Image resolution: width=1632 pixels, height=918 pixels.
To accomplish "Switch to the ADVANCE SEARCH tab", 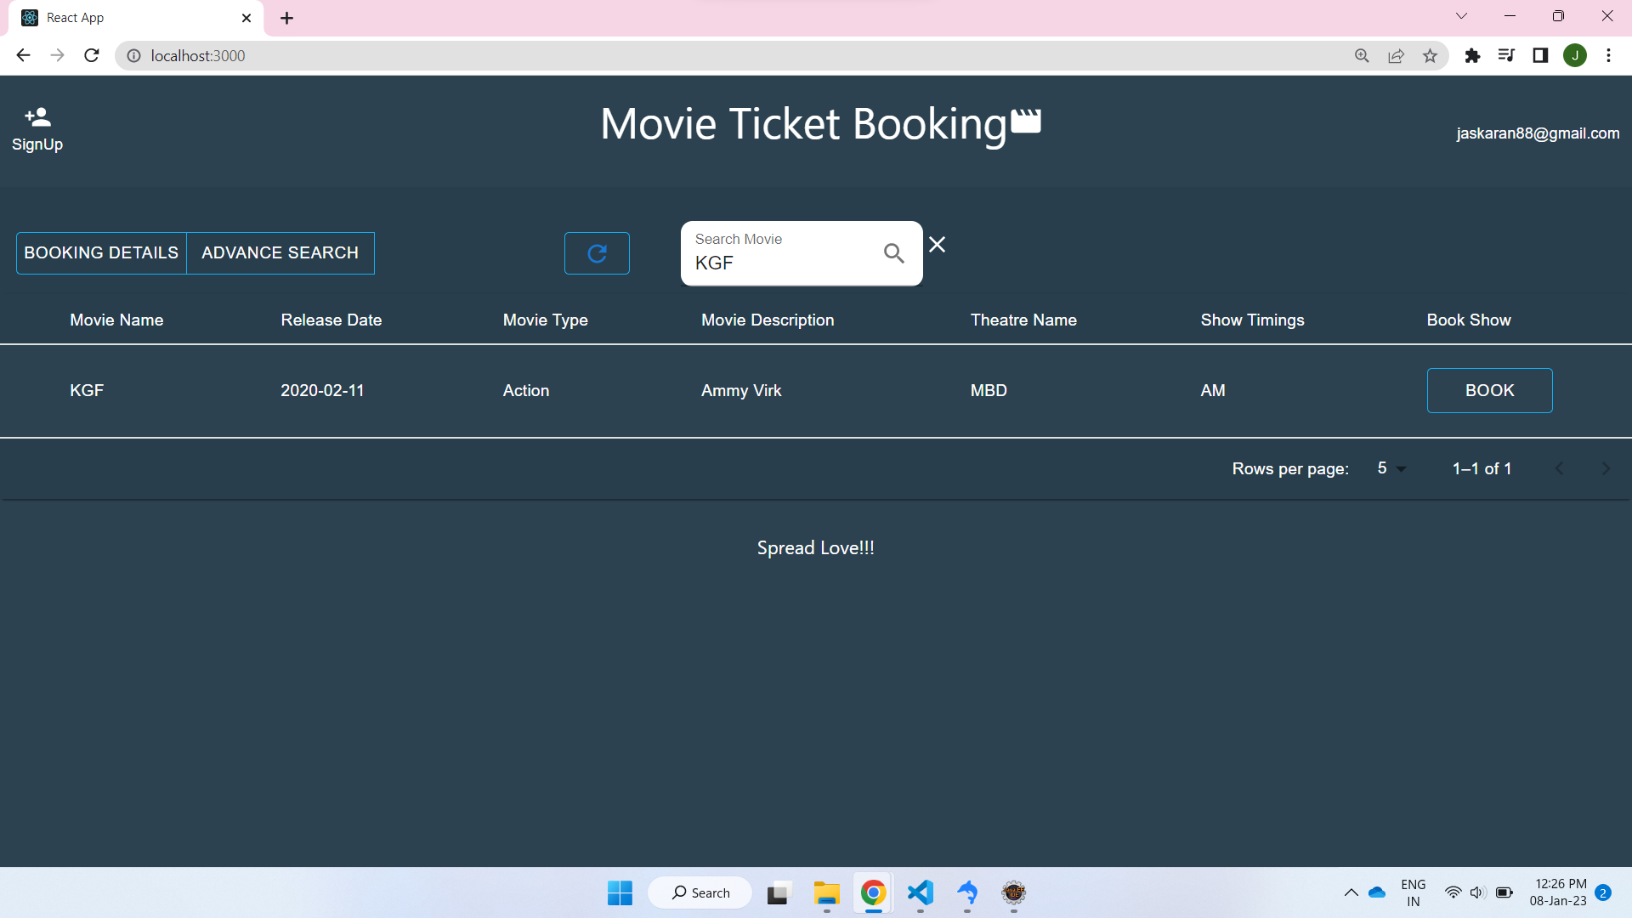I will click(280, 252).
